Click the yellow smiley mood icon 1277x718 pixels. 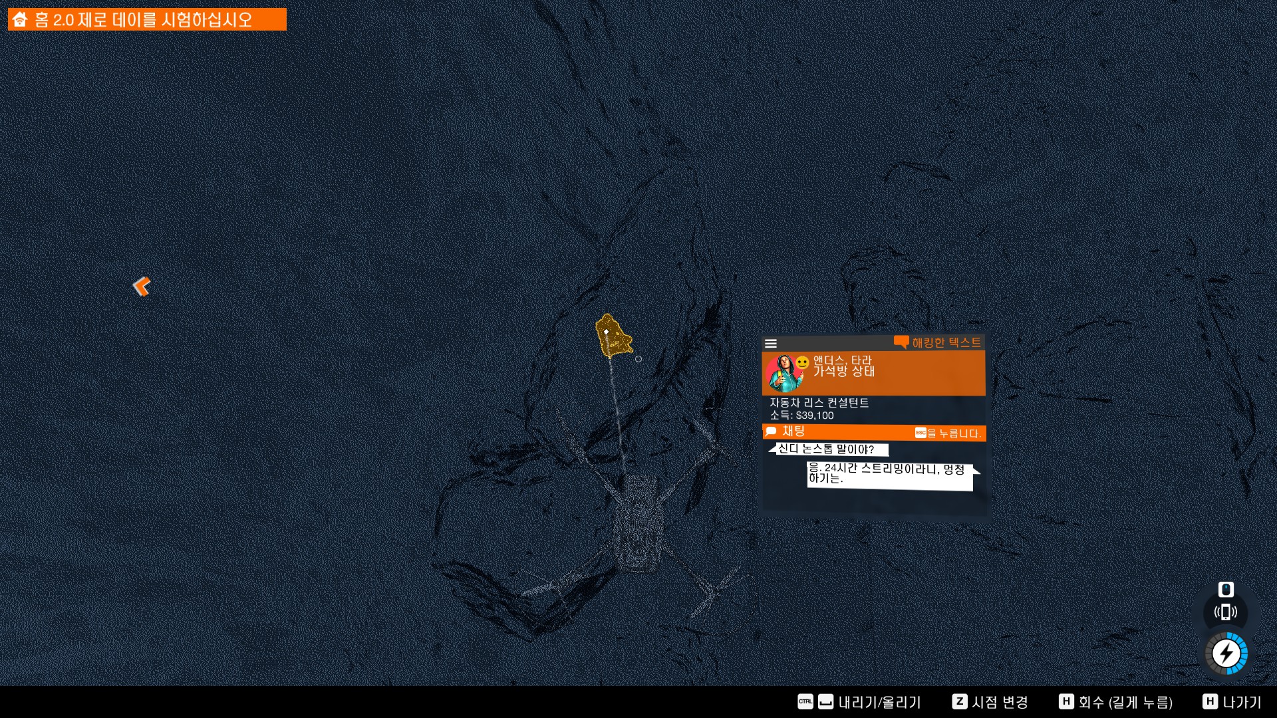[x=803, y=362]
